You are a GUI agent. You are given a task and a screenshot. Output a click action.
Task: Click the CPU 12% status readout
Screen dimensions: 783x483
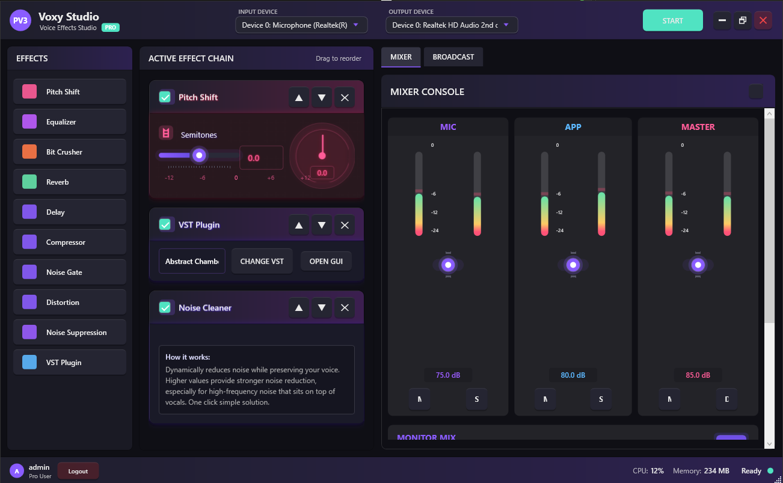648,471
